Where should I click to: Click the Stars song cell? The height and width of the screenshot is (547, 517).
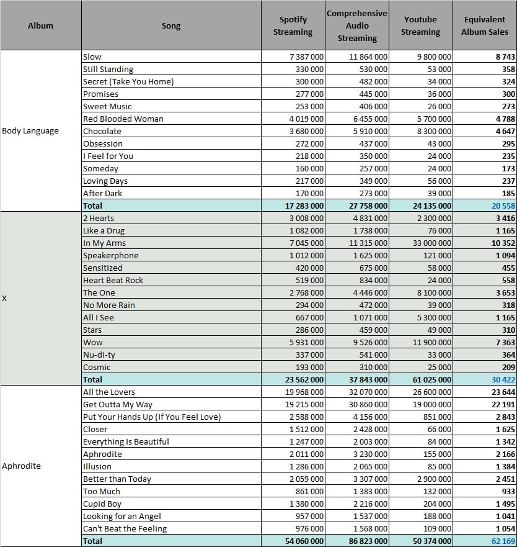(x=171, y=330)
